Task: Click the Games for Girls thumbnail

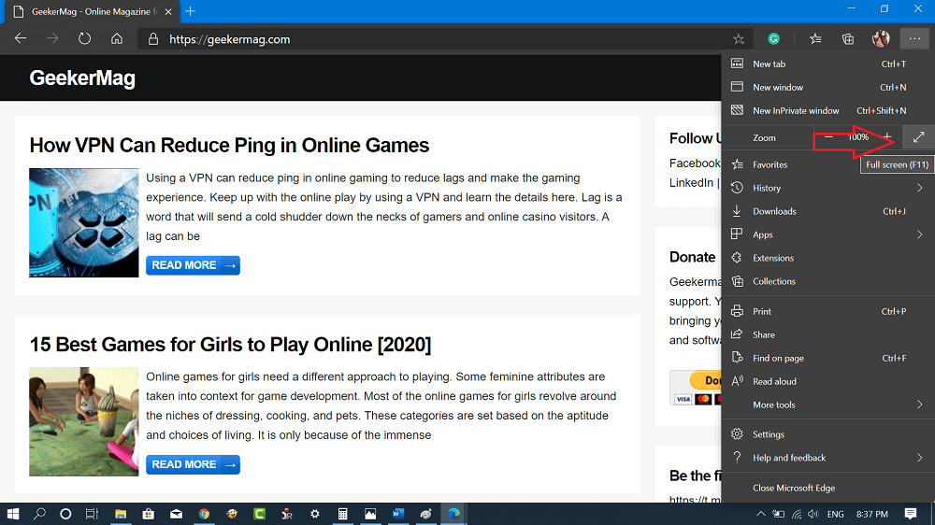Action: (x=84, y=421)
